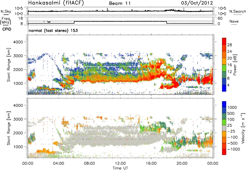This screenshot has width=246, height=170.
Task: Click 'normal (fast stereo) 153' text
Action: (53, 30)
